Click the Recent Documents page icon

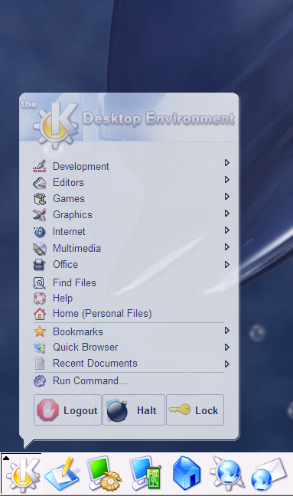40,364
